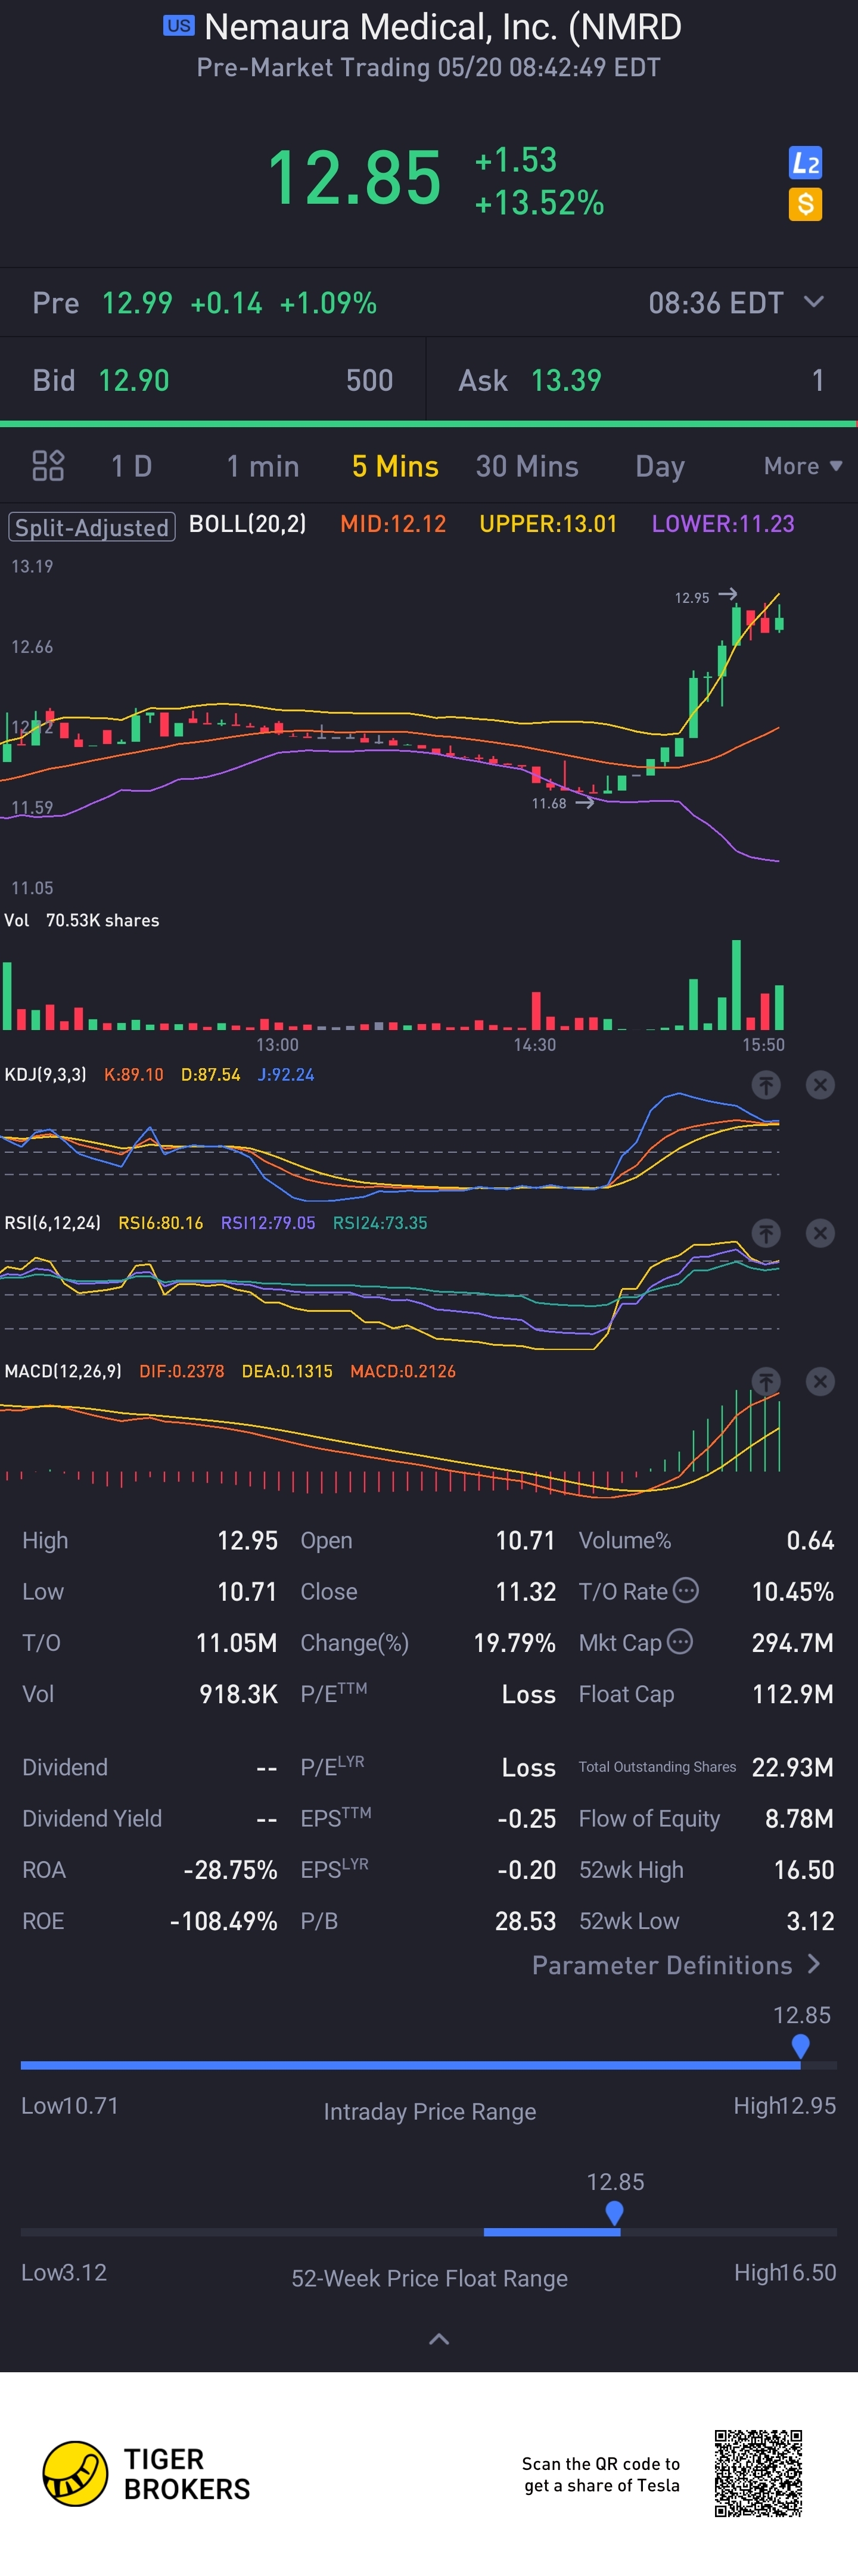Tap the Pre price '12.99'

[x=137, y=303]
